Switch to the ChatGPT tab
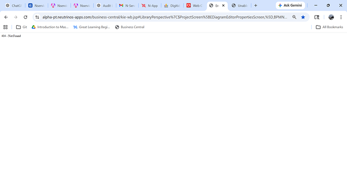347x182 pixels. [13, 6]
